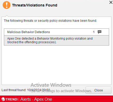
Task: Click the Close button
Action: pyautogui.click(x=98, y=90)
